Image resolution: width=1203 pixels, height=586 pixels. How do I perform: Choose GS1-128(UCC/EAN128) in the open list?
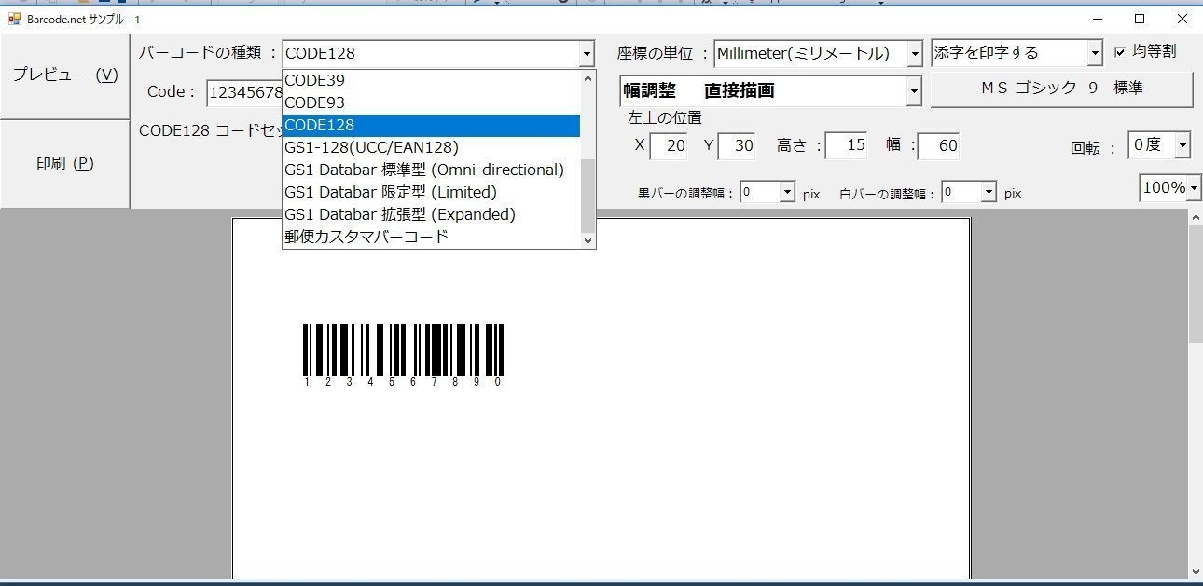pyautogui.click(x=368, y=147)
